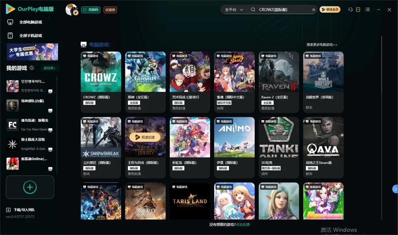Add a game with the plus button
Screen dimensions: 398x235
click(30, 187)
